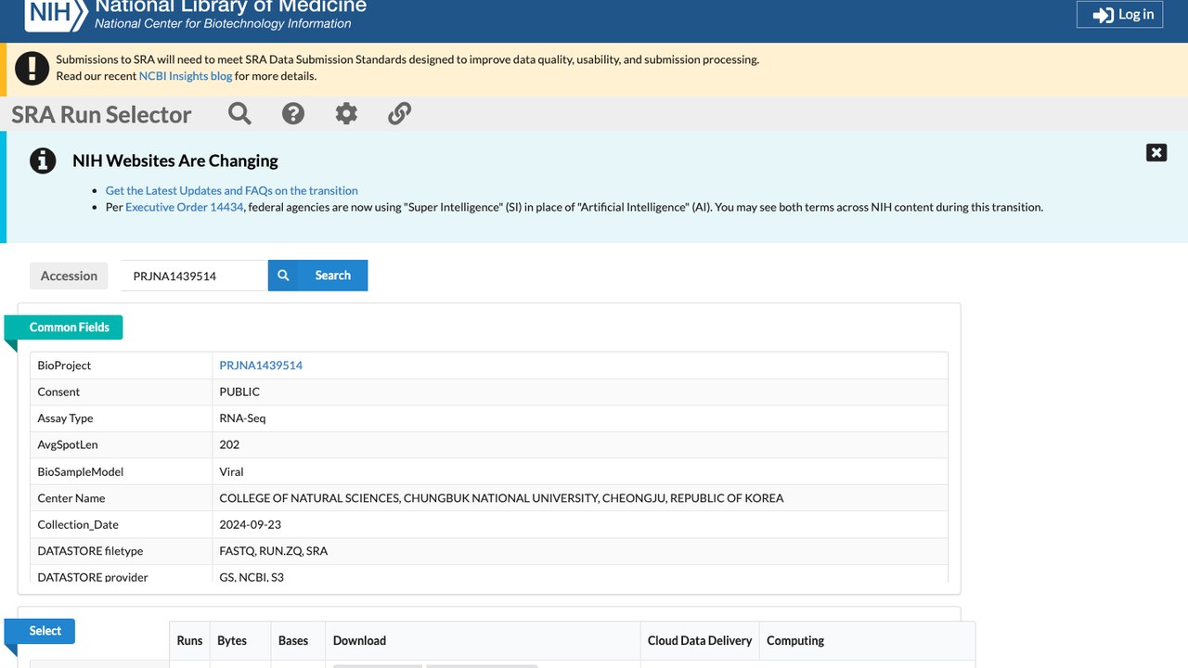Viewport: 1188px width, 668px height.
Task: Click the exclamation alert icon in SRA notice
Action: pyautogui.click(x=32, y=68)
